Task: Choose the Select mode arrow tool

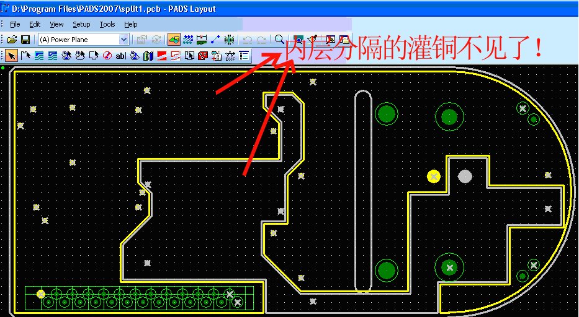Action: click(x=12, y=56)
